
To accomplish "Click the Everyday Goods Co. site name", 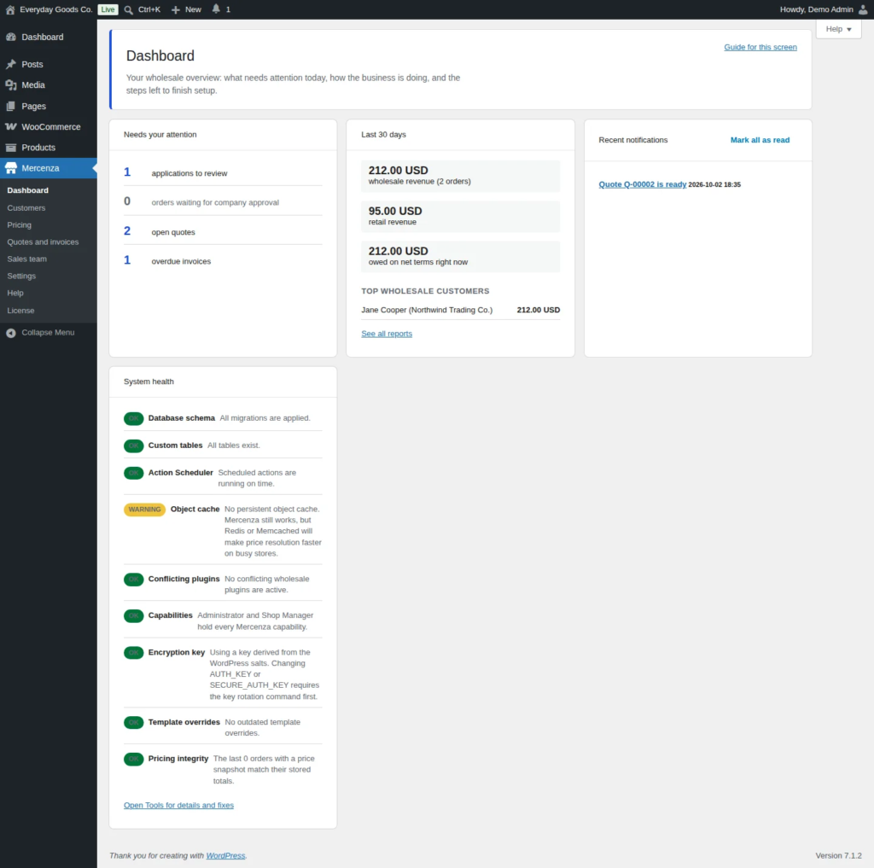I will click(55, 9).
